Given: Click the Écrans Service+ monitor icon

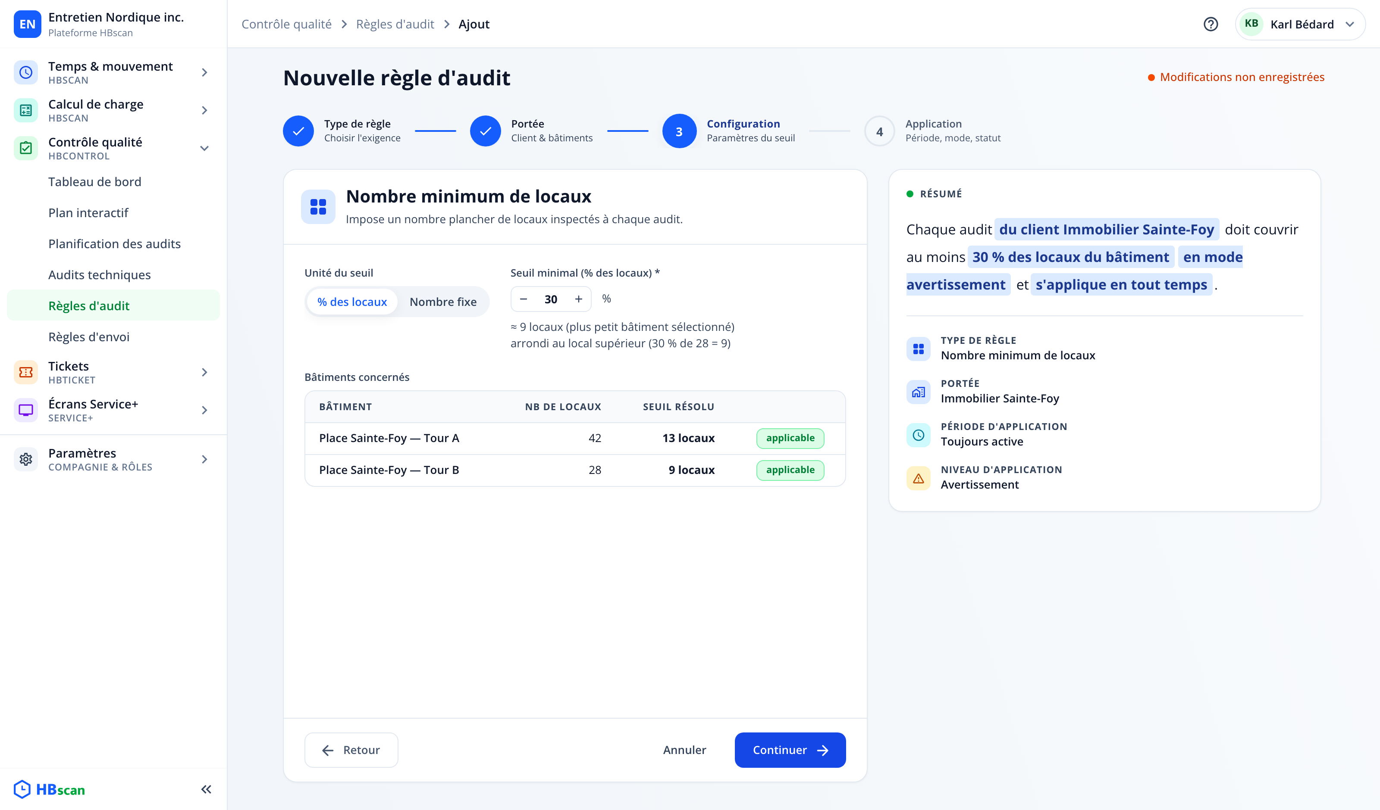Looking at the screenshot, I should 26,410.
